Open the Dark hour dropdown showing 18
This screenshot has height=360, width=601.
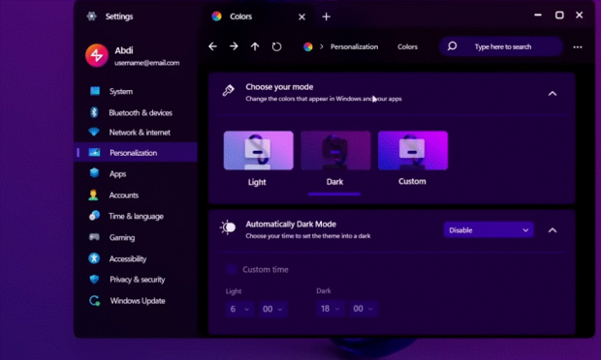(x=331, y=309)
